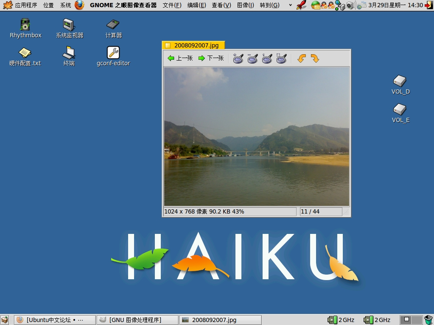The width and height of the screenshot is (434, 325).
Task: Open 系统监视器 desktop icon
Action: [x=69, y=28]
